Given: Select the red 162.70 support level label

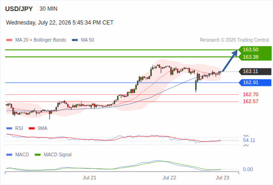Looking at the screenshot, I should (x=250, y=94).
